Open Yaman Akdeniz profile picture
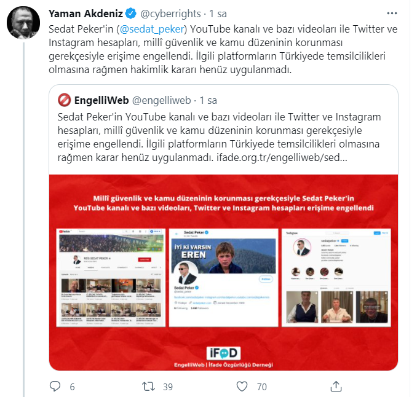 [x=23, y=23]
